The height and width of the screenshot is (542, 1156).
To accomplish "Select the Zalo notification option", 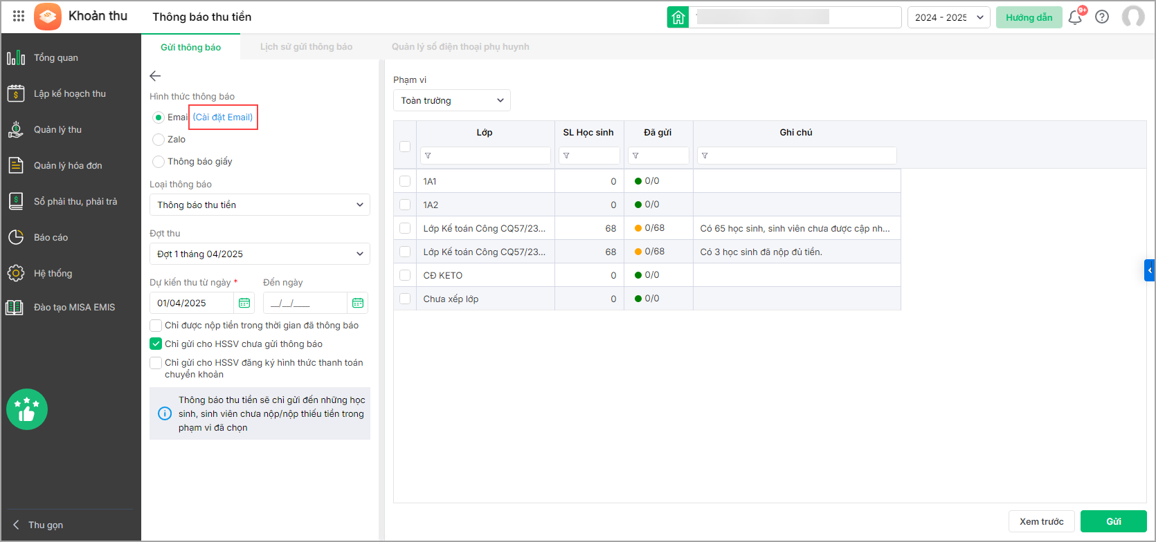I will click(x=159, y=140).
